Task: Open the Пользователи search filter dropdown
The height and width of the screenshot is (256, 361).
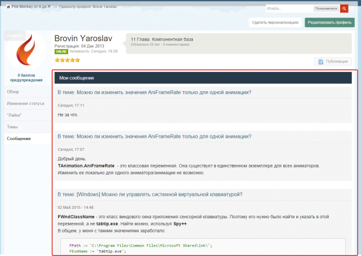Action: [x=326, y=8]
